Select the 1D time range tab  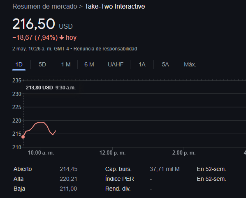tap(19, 64)
